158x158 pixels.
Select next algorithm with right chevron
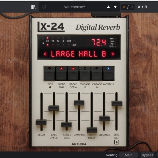point(113,54)
